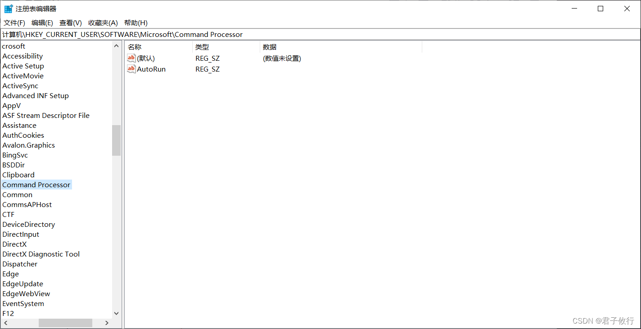Click the ab icon beside (默认) value
The height and width of the screenshot is (329, 641).
point(131,58)
